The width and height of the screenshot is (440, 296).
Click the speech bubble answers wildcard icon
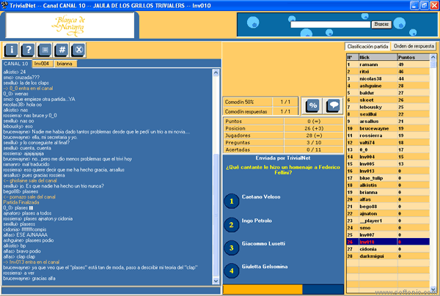[332, 106]
